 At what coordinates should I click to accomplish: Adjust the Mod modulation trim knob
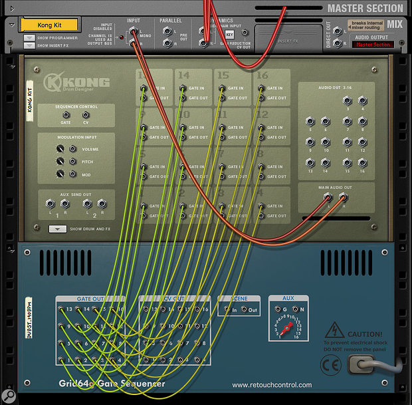(60, 174)
